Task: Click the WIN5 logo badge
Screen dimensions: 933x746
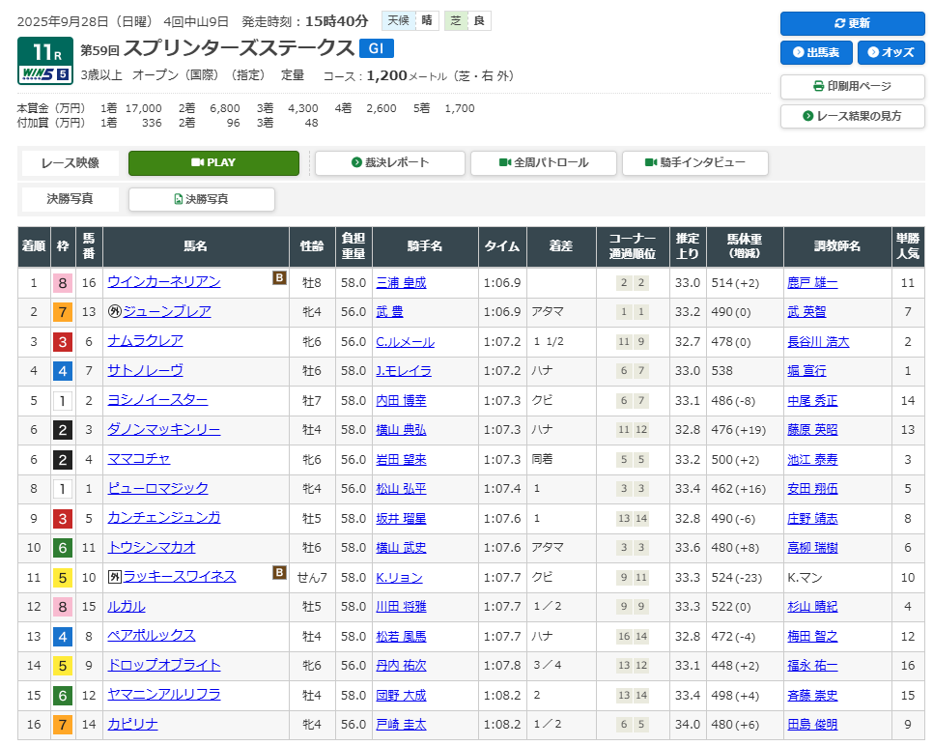Action: (44, 73)
